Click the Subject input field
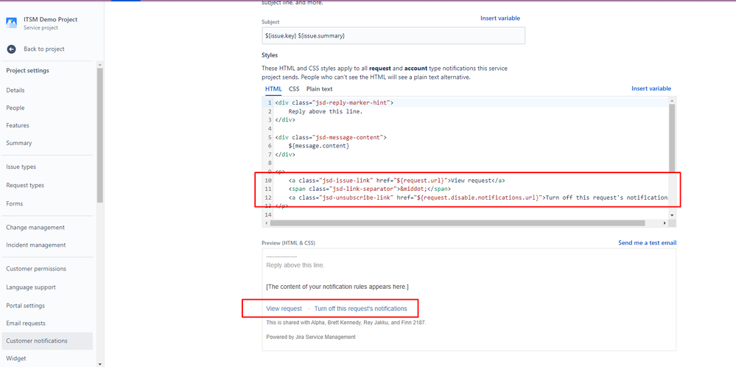The image size is (736, 367). (x=393, y=35)
